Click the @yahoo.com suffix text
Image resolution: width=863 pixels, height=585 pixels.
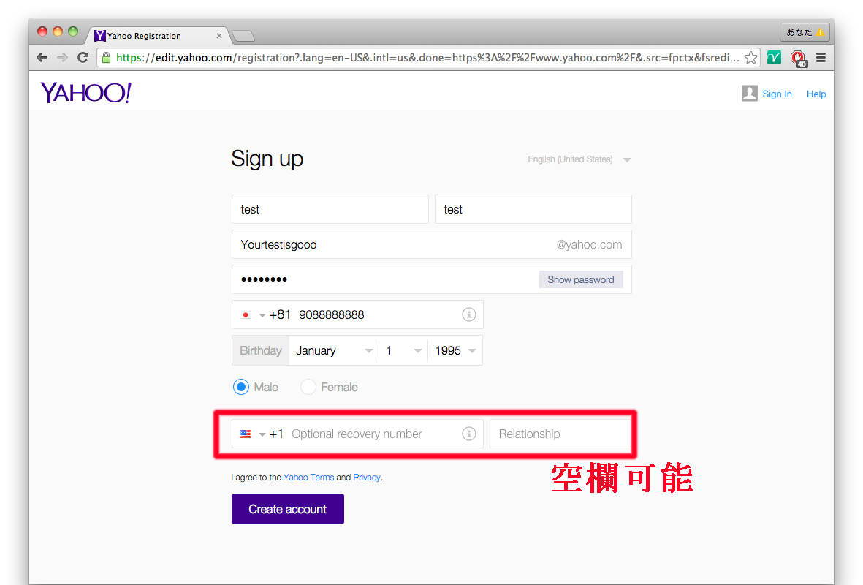click(589, 244)
